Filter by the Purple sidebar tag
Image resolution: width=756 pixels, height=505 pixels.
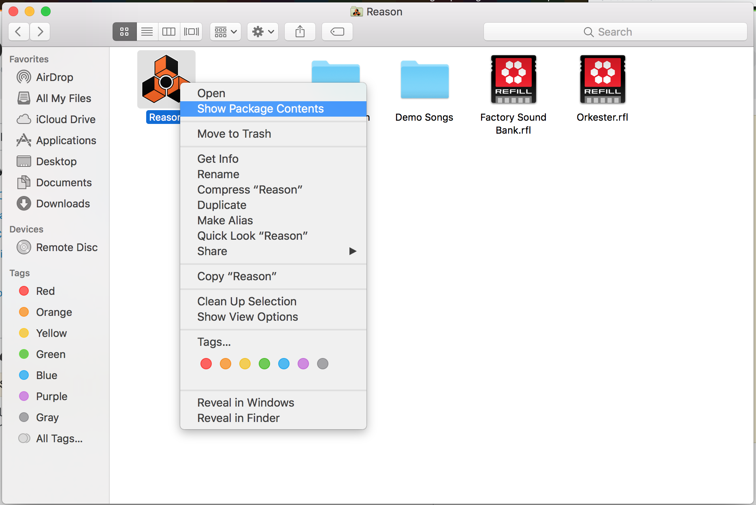tap(43, 396)
